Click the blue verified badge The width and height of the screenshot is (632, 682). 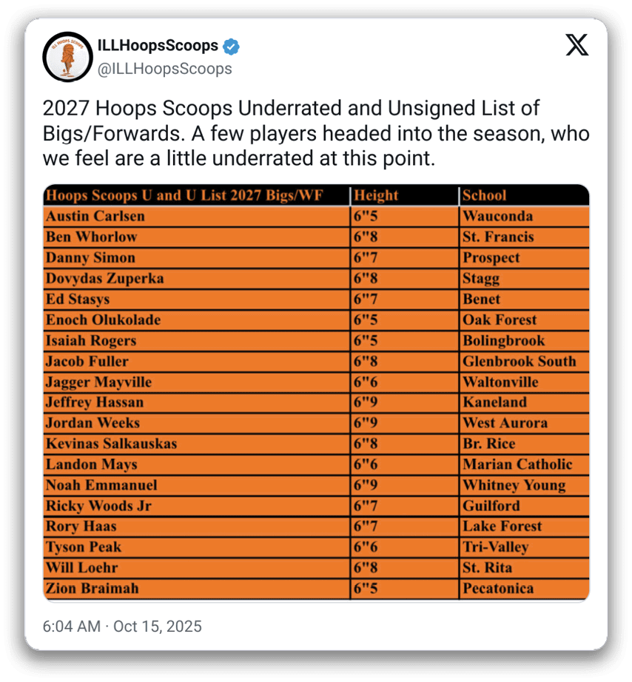232,46
